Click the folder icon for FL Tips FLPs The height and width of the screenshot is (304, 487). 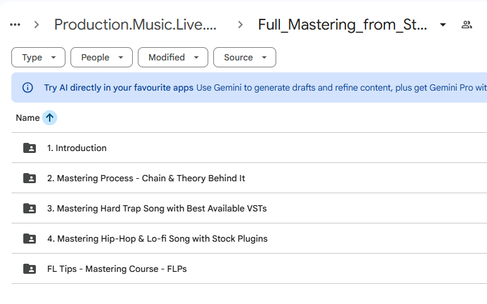pos(30,269)
